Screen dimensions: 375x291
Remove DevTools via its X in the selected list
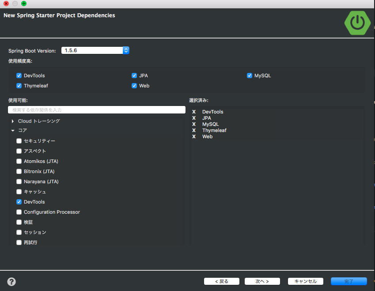tap(194, 112)
